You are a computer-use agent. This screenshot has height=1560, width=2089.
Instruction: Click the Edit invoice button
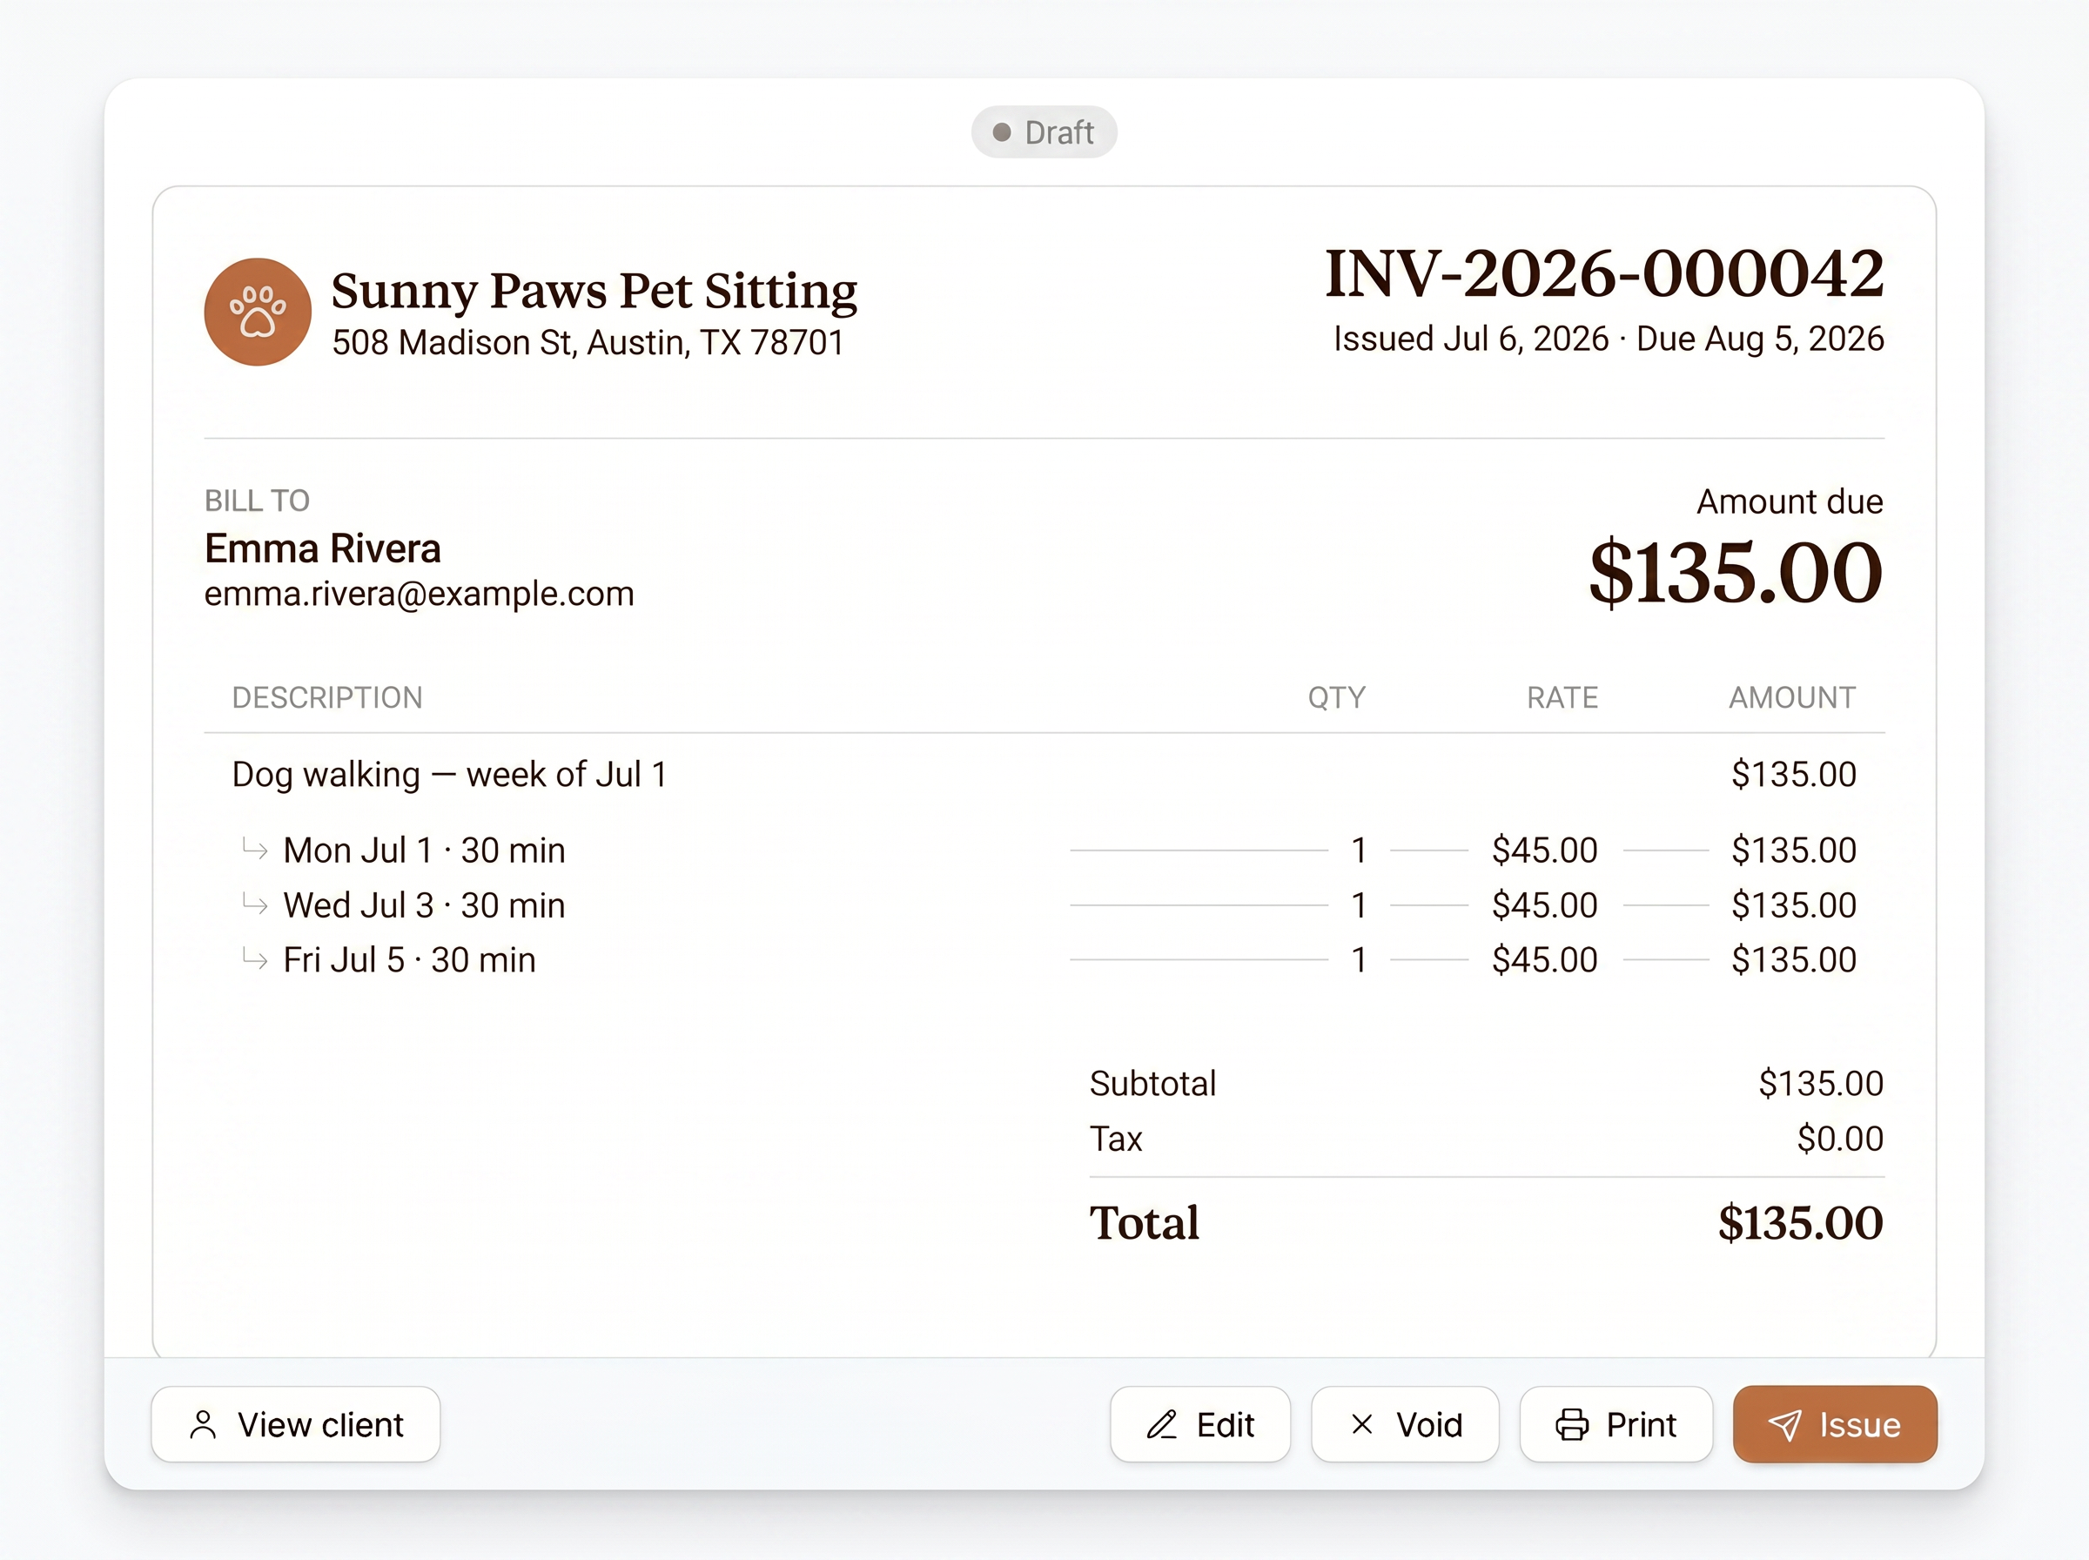1199,1424
